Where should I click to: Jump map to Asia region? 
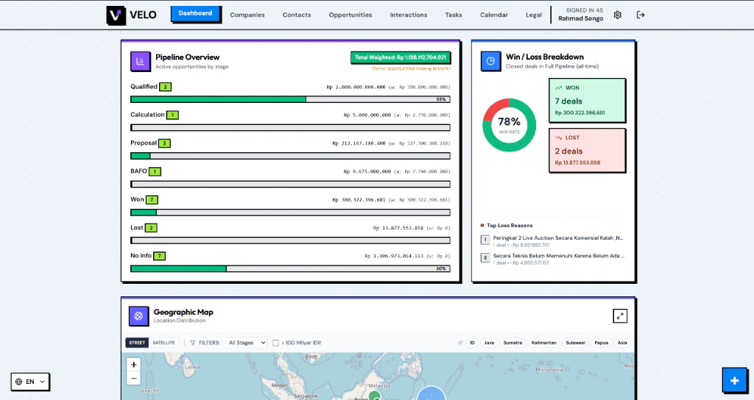tap(622, 343)
